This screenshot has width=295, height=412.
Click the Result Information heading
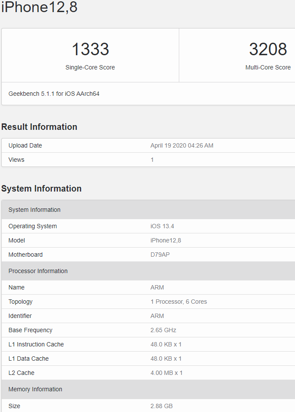(x=39, y=127)
